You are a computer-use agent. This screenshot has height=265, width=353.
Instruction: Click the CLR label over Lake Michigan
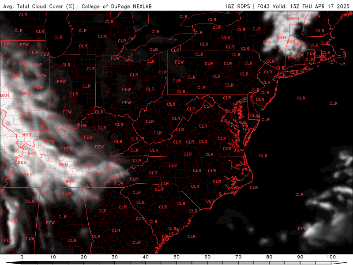point(59,37)
